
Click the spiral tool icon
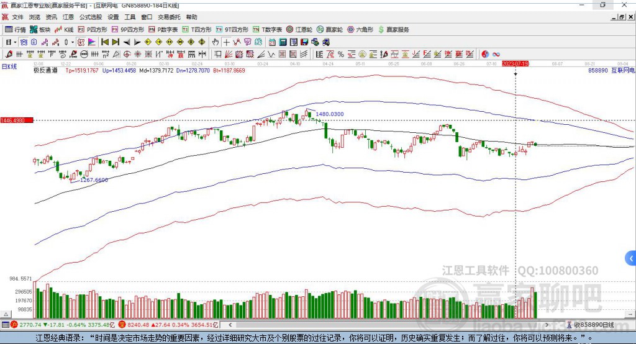tap(63, 55)
